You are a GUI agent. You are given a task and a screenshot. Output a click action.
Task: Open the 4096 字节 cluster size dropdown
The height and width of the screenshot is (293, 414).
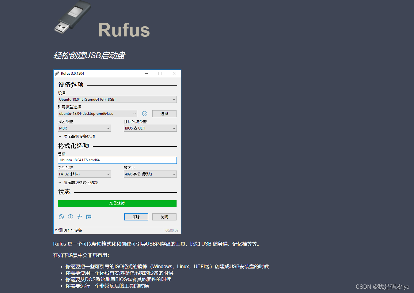pos(150,174)
